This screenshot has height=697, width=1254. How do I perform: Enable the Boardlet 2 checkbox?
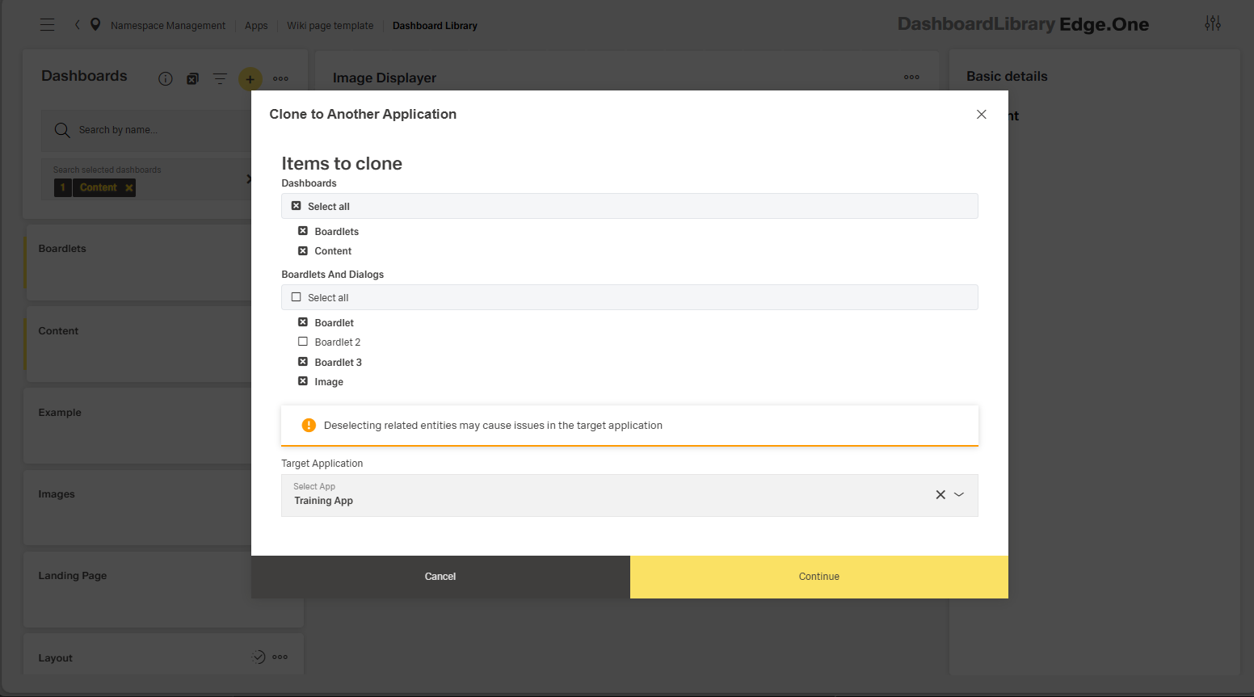(x=303, y=342)
